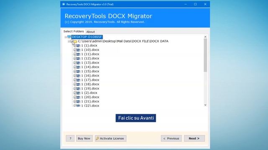The image size is (268, 150).
Task: Click the Word file icon of 1 (11).docx
Action: 78,54
